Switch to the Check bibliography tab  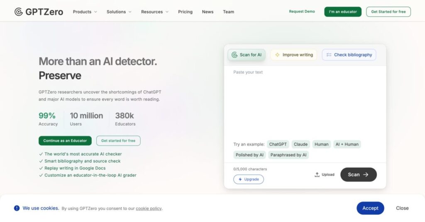(349, 55)
